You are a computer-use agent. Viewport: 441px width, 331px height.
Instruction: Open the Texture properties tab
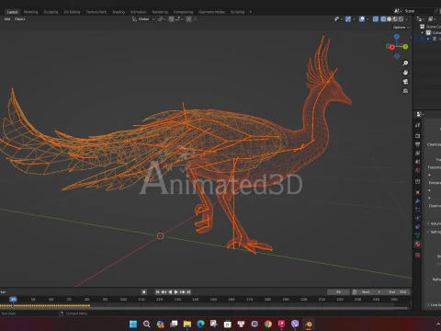coord(417,255)
